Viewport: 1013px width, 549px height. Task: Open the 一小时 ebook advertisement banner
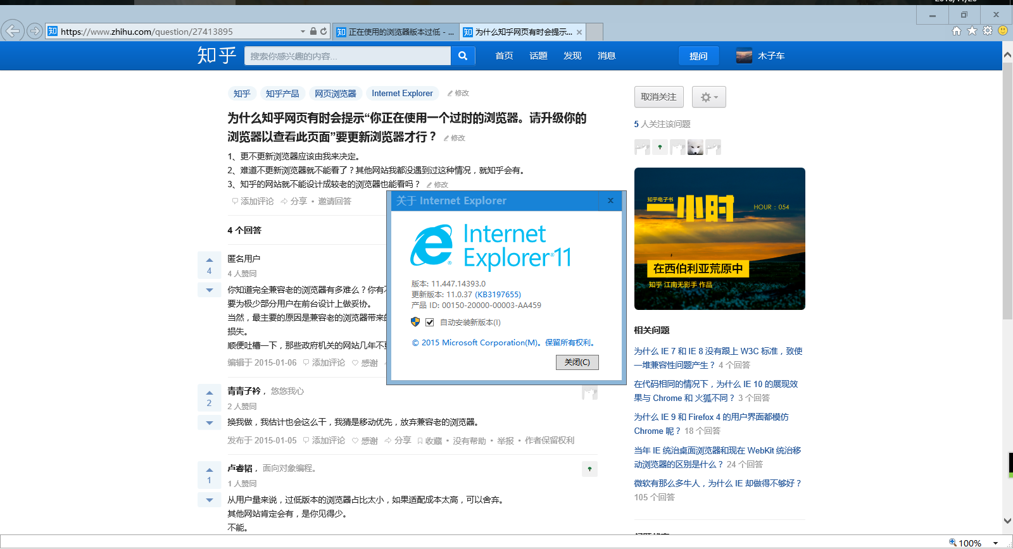[720, 238]
